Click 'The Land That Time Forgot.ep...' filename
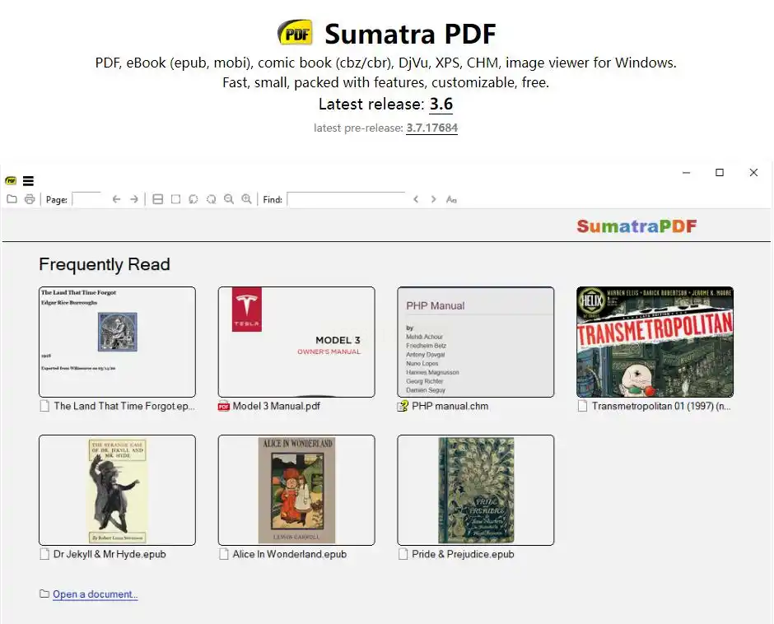Screen dimensions: 774x624 click(124, 406)
